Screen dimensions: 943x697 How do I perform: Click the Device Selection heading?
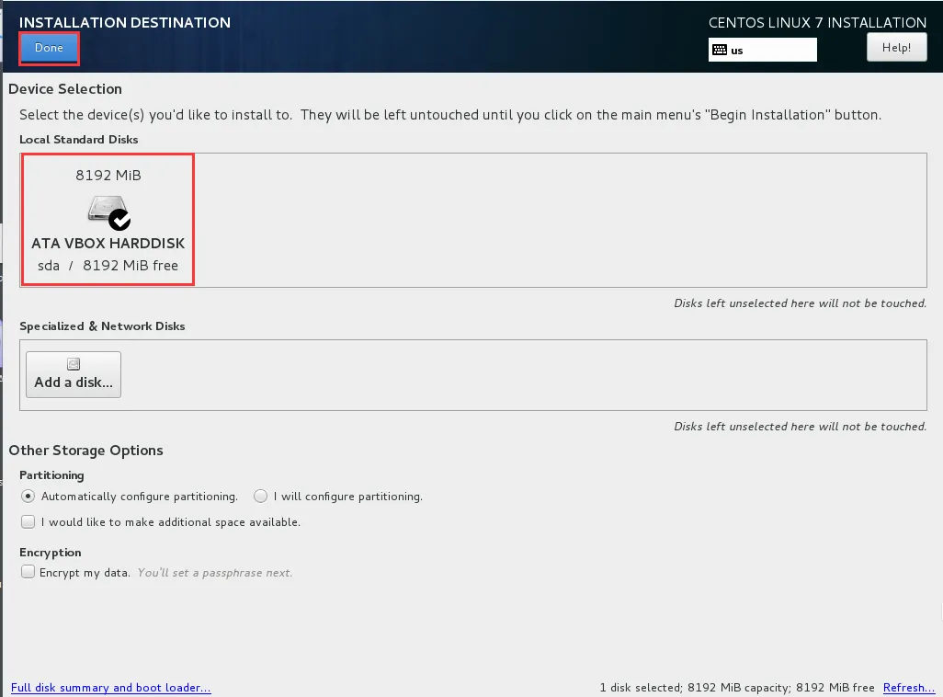click(x=65, y=88)
